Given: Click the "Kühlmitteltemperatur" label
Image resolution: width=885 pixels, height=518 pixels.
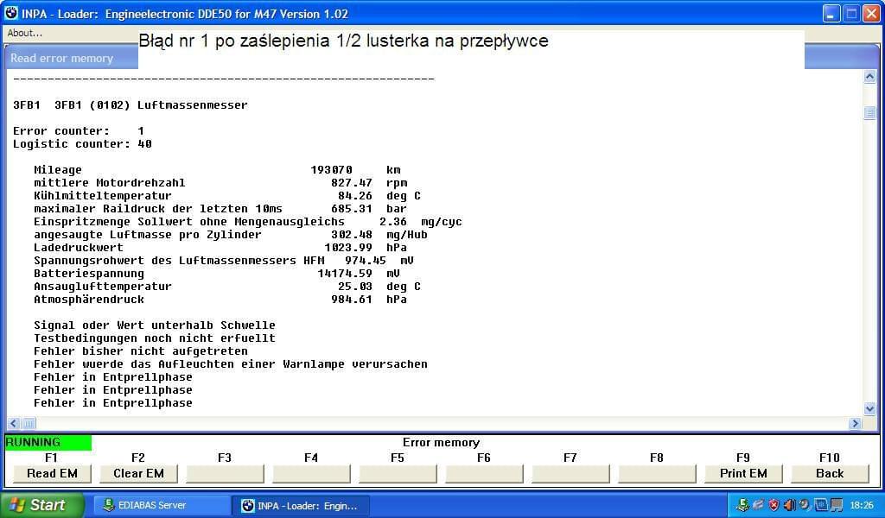Looking at the screenshot, I should [x=103, y=196].
